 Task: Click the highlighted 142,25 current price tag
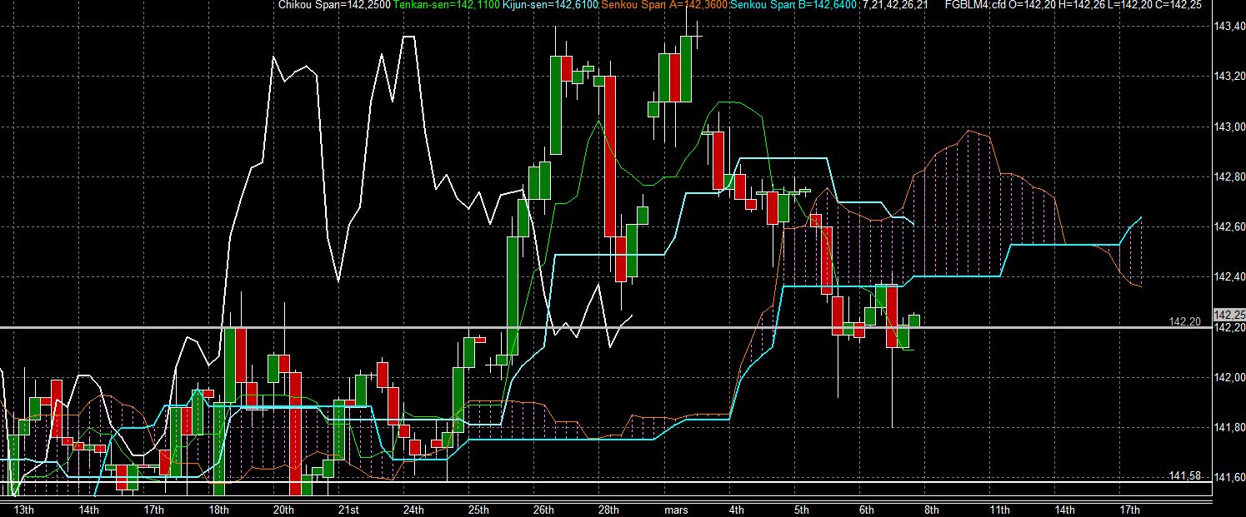coord(1229,315)
